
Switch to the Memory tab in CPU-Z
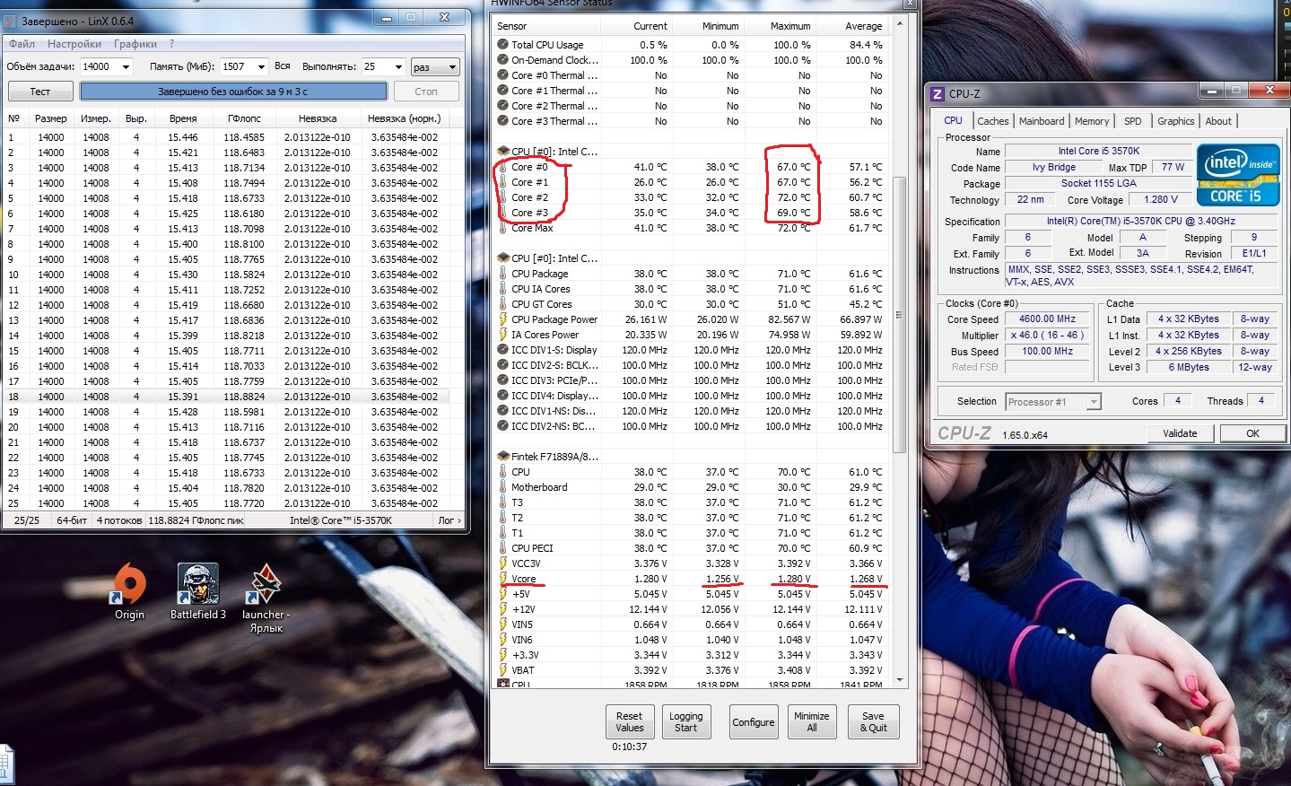tap(1092, 121)
